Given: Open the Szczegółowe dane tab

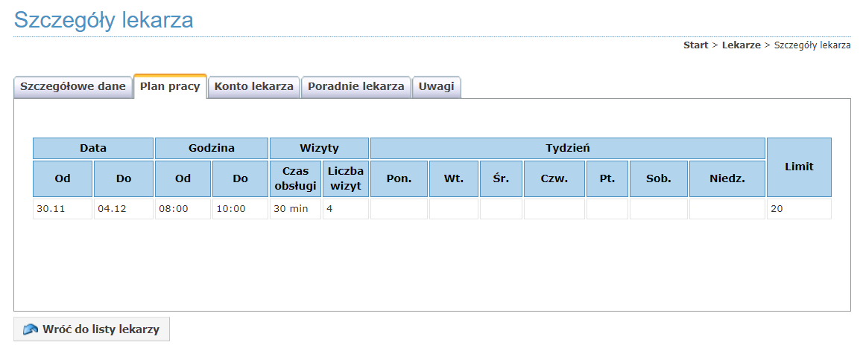Looking at the screenshot, I should [x=73, y=86].
